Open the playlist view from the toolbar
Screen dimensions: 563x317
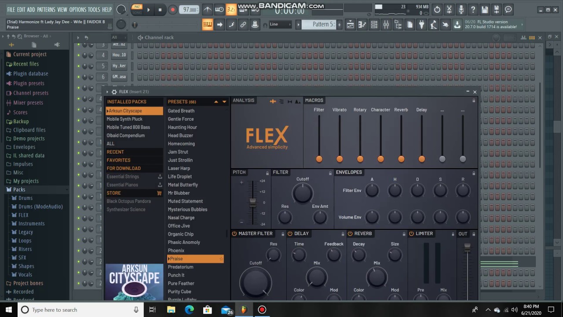click(350, 25)
